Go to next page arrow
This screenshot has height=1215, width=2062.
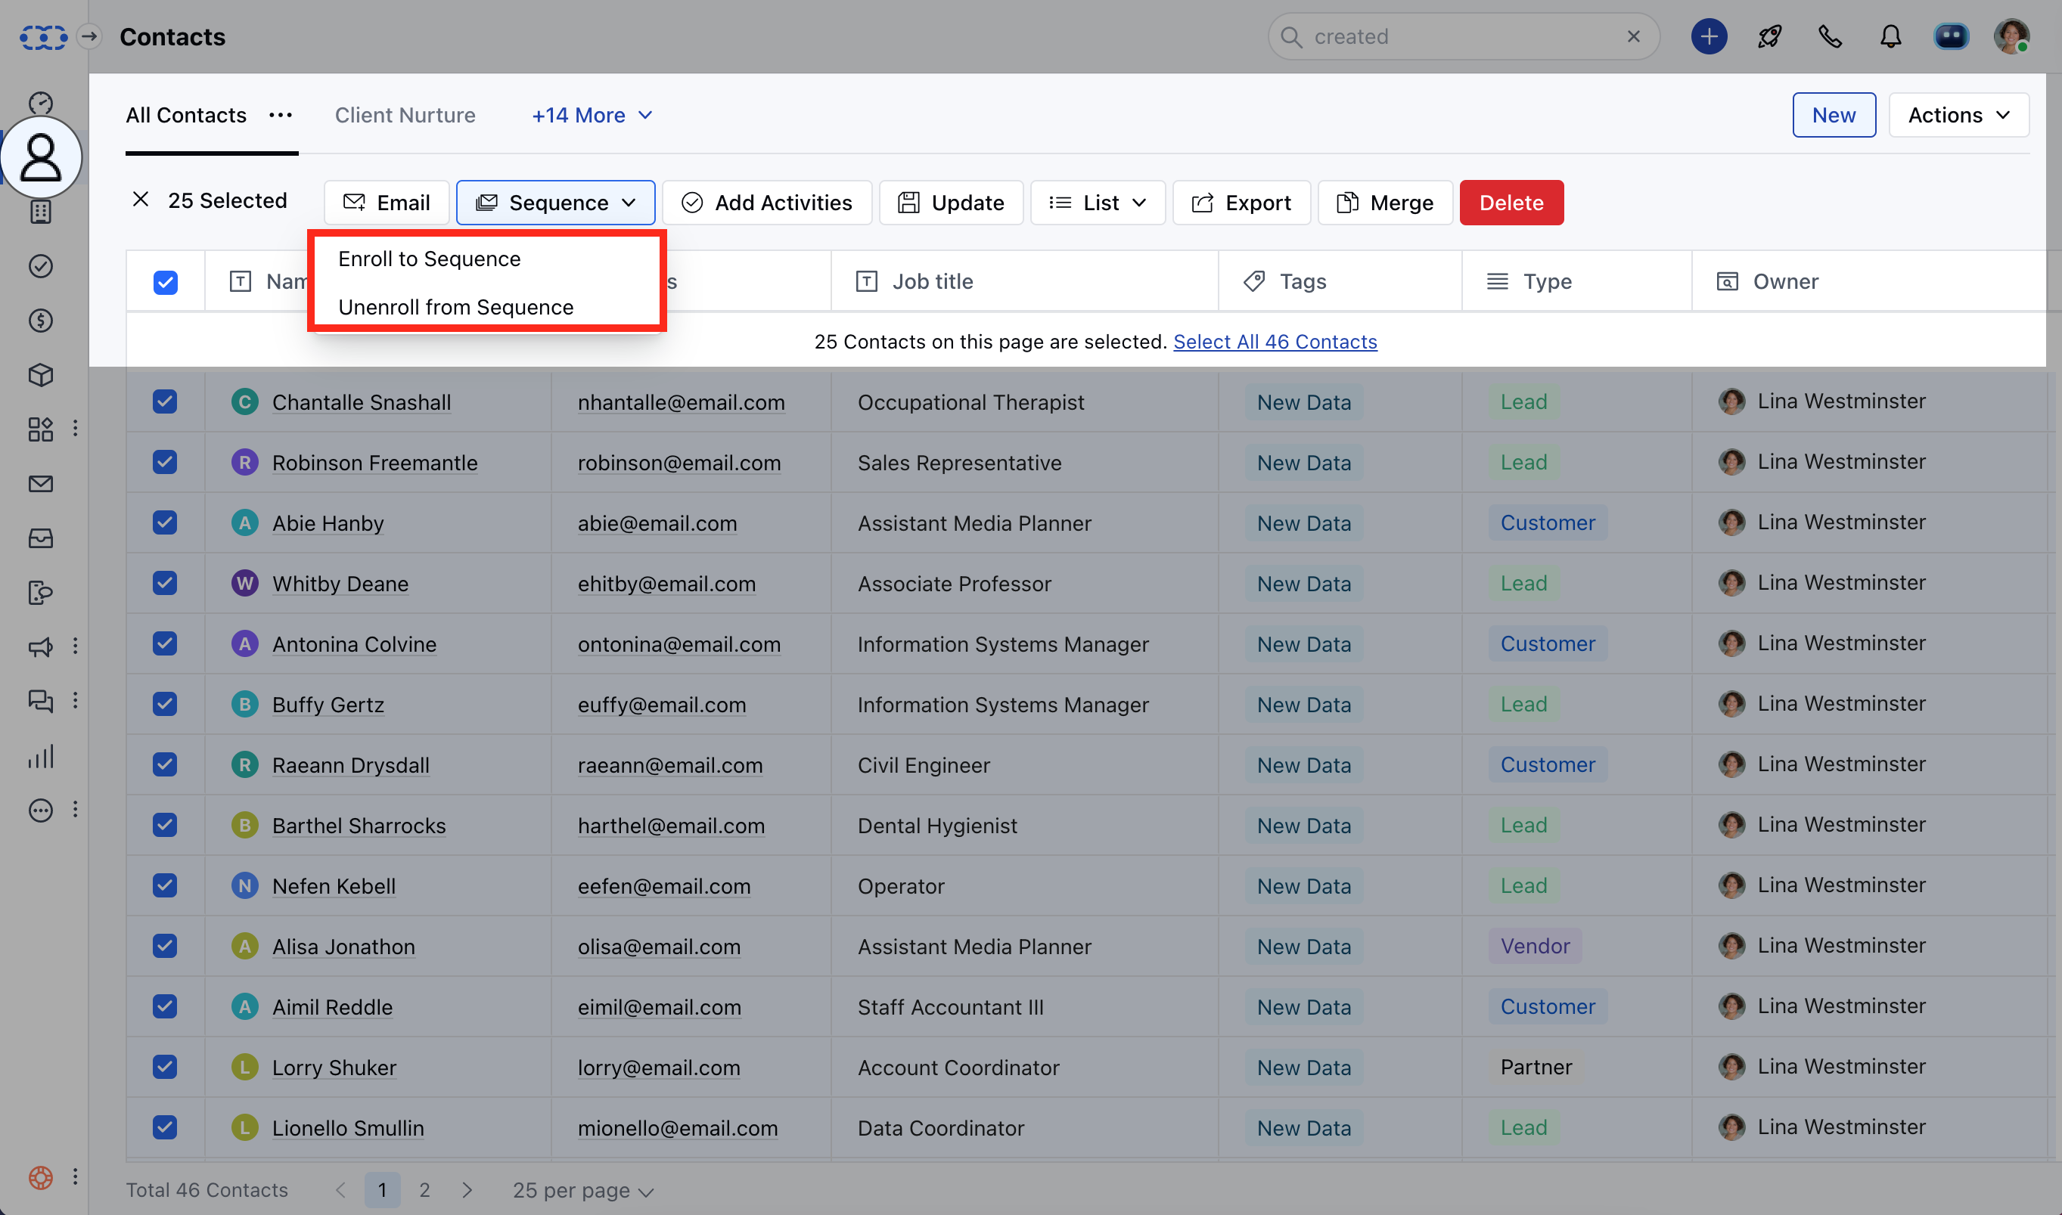(467, 1191)
